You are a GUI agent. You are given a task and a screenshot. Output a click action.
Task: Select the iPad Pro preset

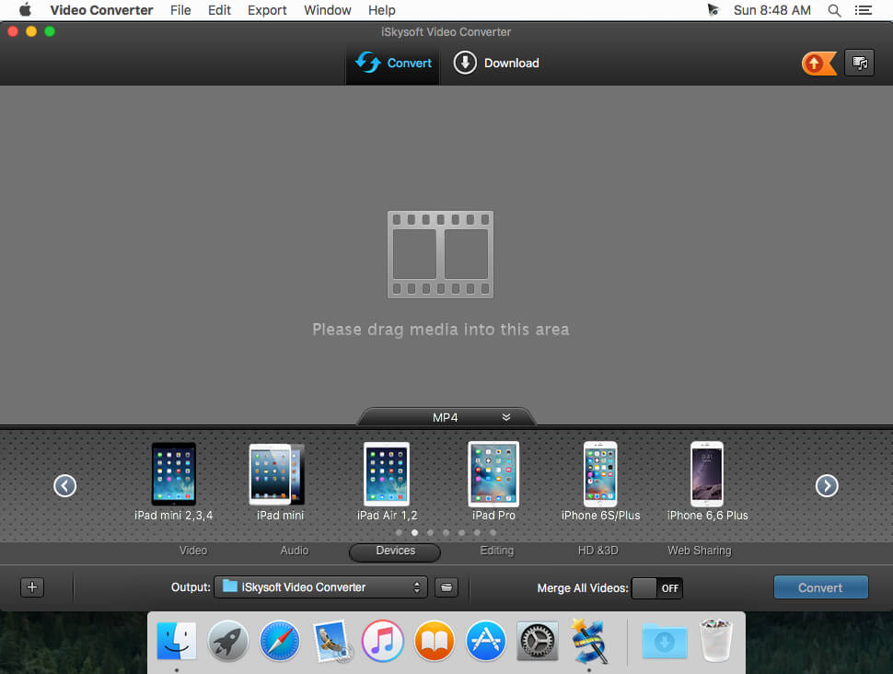[x=493, y=482]
